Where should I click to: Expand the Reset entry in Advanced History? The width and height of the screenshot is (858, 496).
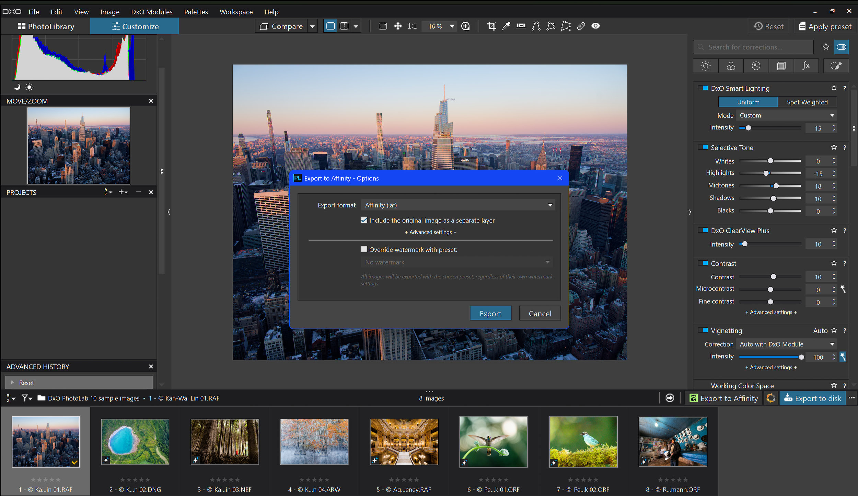click(x=12, y=382)
